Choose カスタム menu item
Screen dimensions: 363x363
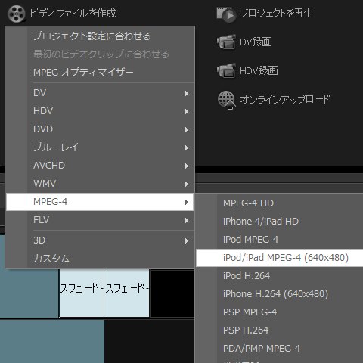pos(100,259)
